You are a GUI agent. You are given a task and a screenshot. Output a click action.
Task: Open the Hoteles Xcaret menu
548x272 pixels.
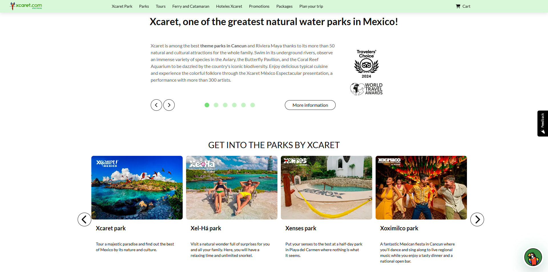(229, 6)
